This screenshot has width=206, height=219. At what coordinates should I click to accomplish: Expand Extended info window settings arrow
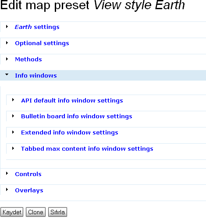click(x=13, y=132)
